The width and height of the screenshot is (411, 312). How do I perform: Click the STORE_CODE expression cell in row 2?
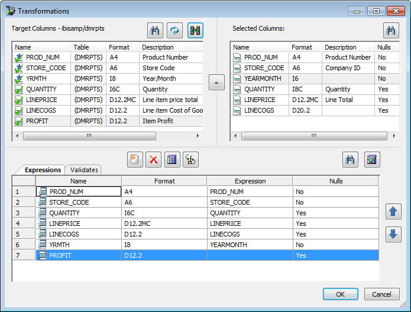[x=250, y=202]
